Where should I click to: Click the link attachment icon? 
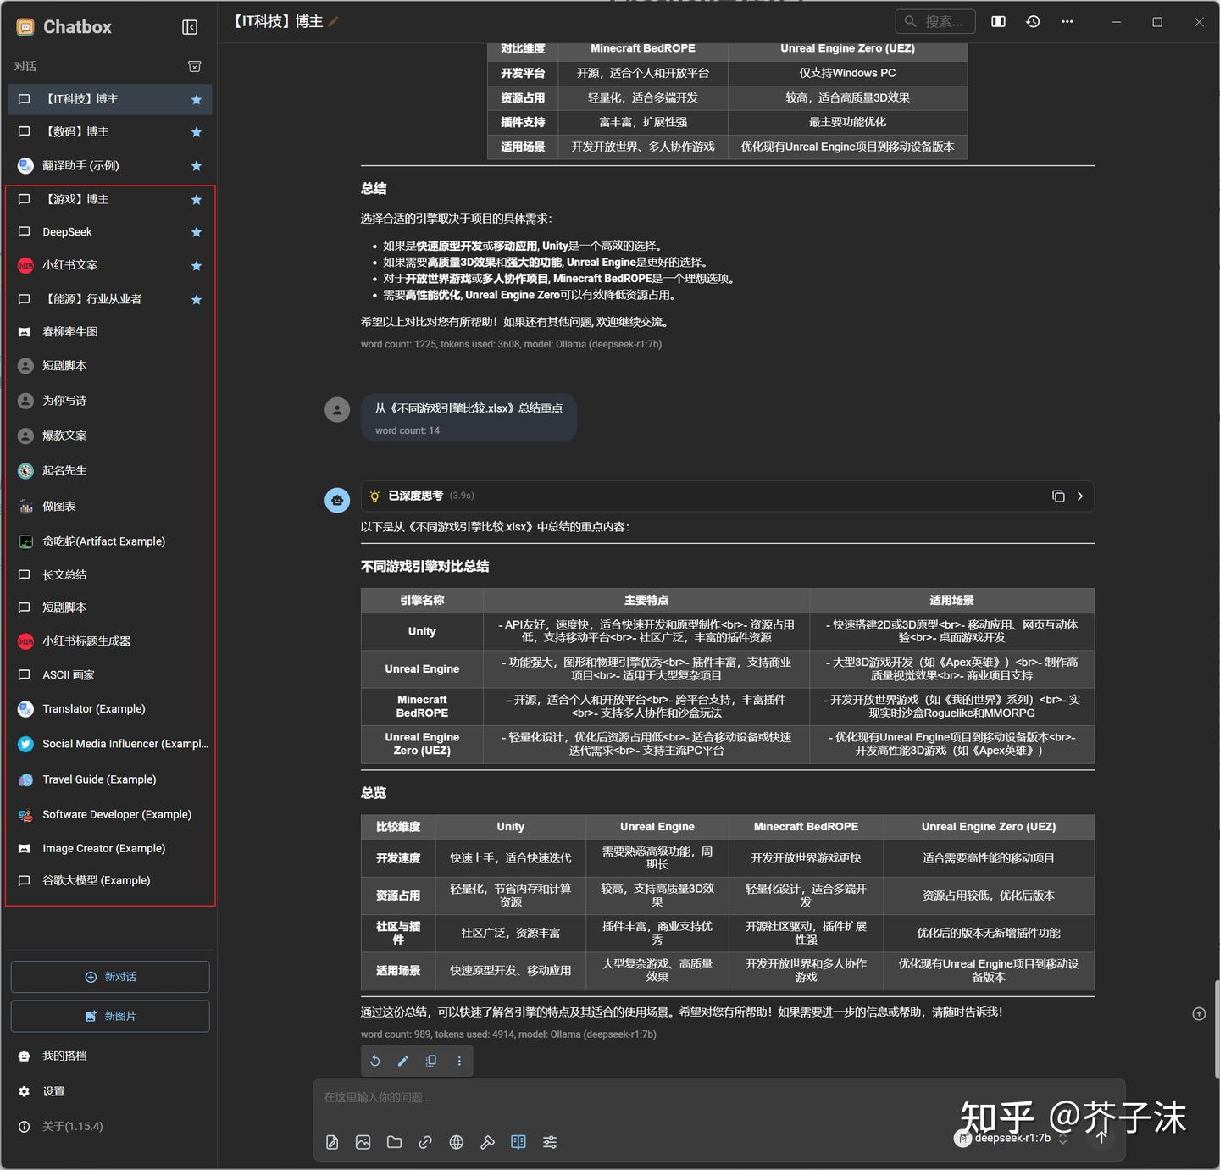[425, 1142]
